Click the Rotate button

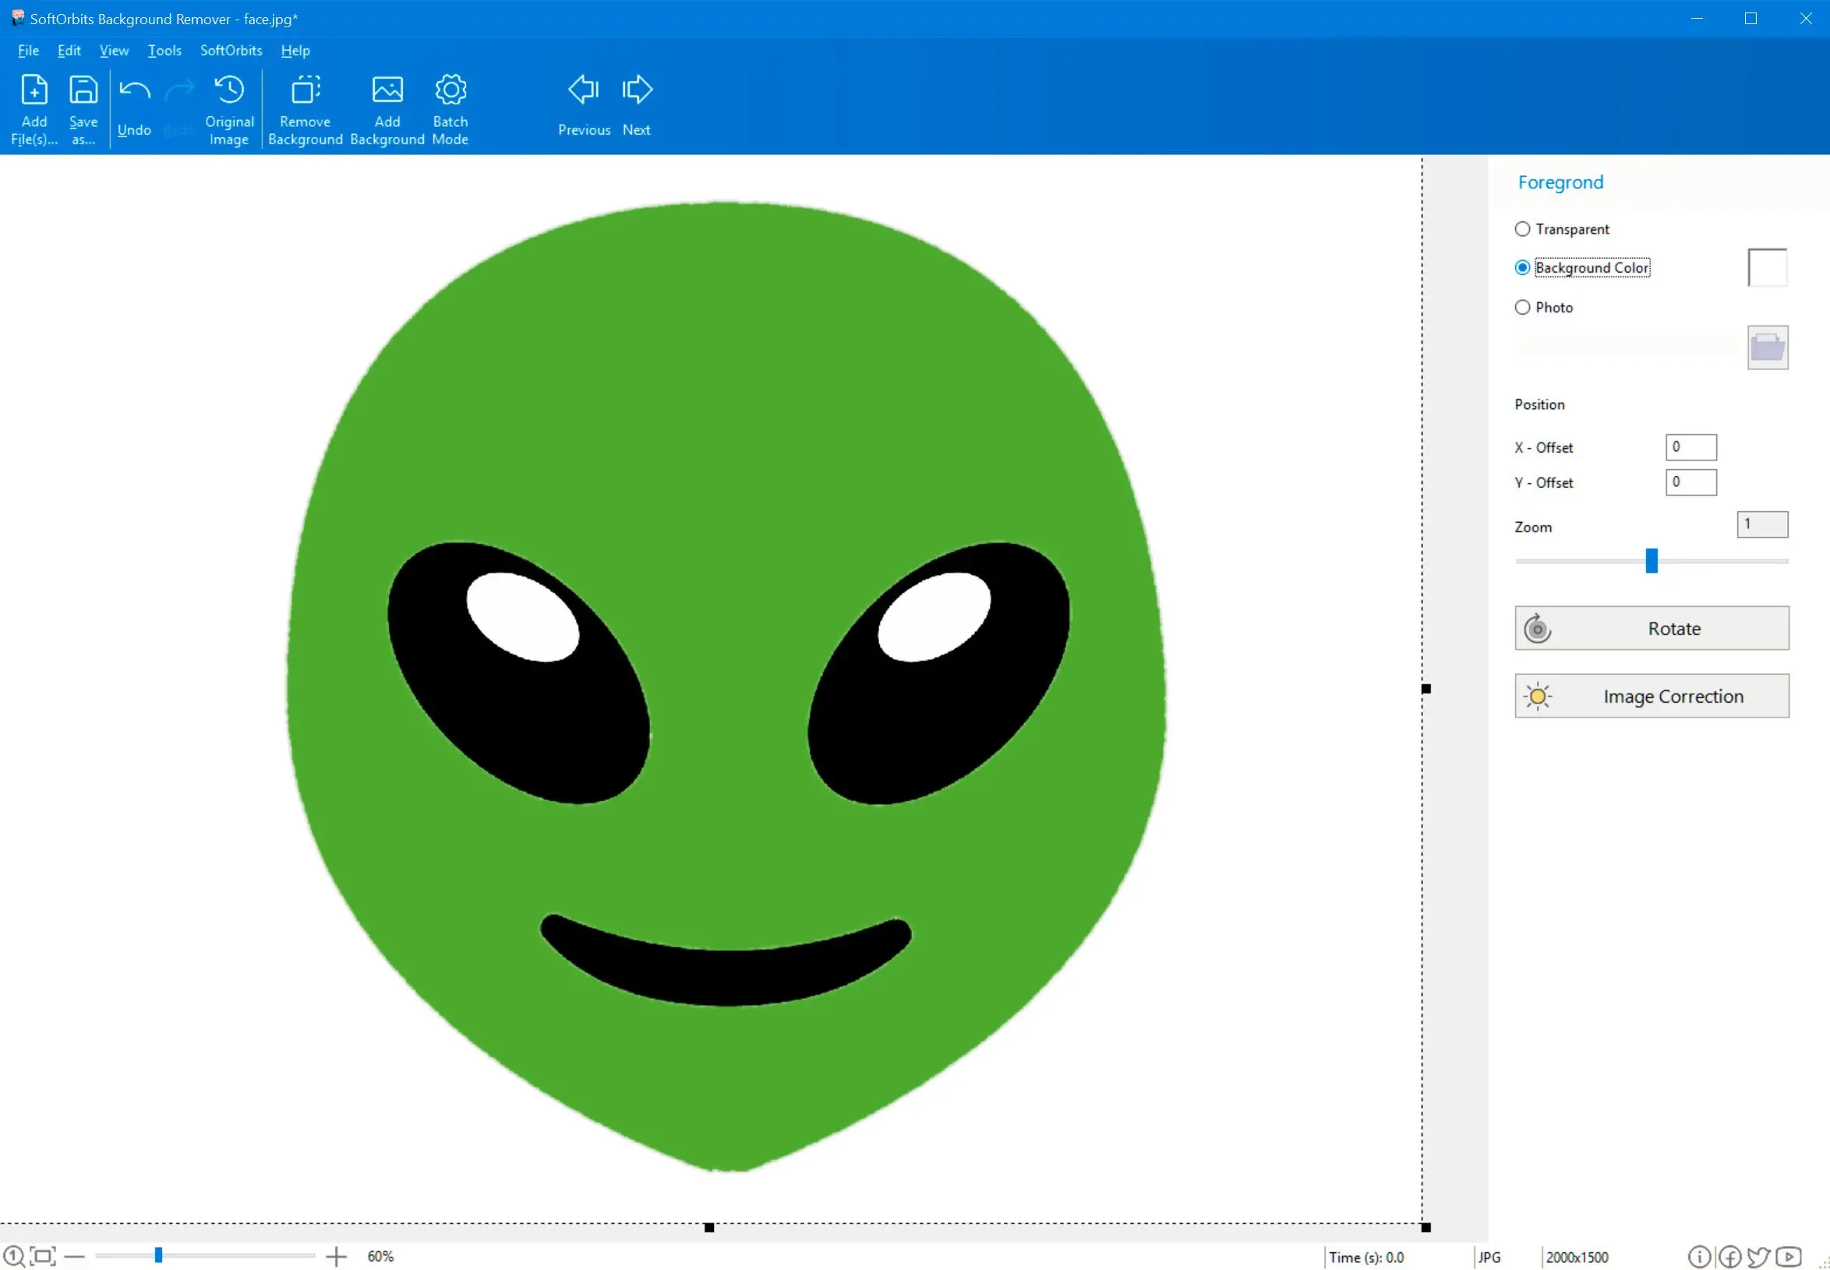tap(1652, 626)
